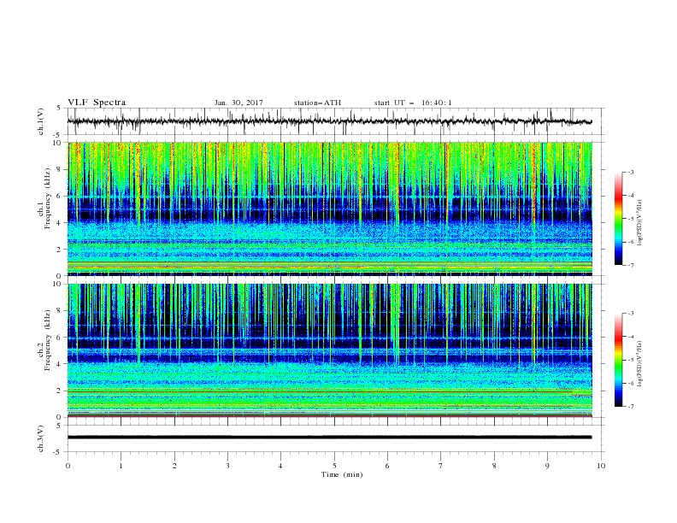Click the time axis tick label '10'
This screenshot has height=523, width=677.
click(x=601, y=466)
